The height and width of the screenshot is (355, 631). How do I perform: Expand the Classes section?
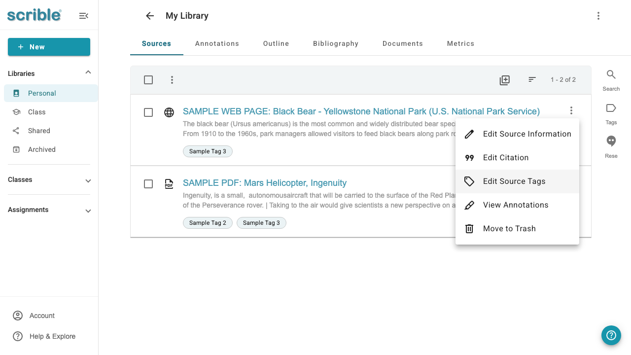click(88, 180)
